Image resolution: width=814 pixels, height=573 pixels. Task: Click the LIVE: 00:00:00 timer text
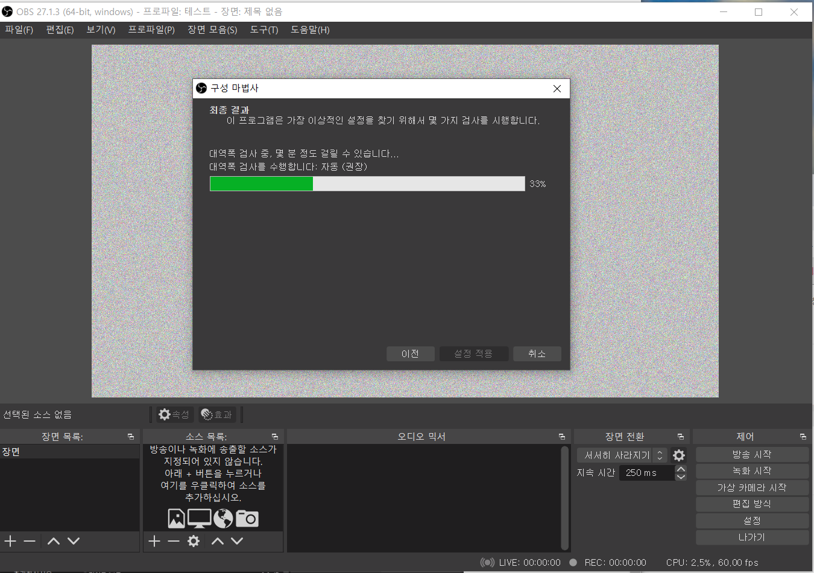(529, 562)
